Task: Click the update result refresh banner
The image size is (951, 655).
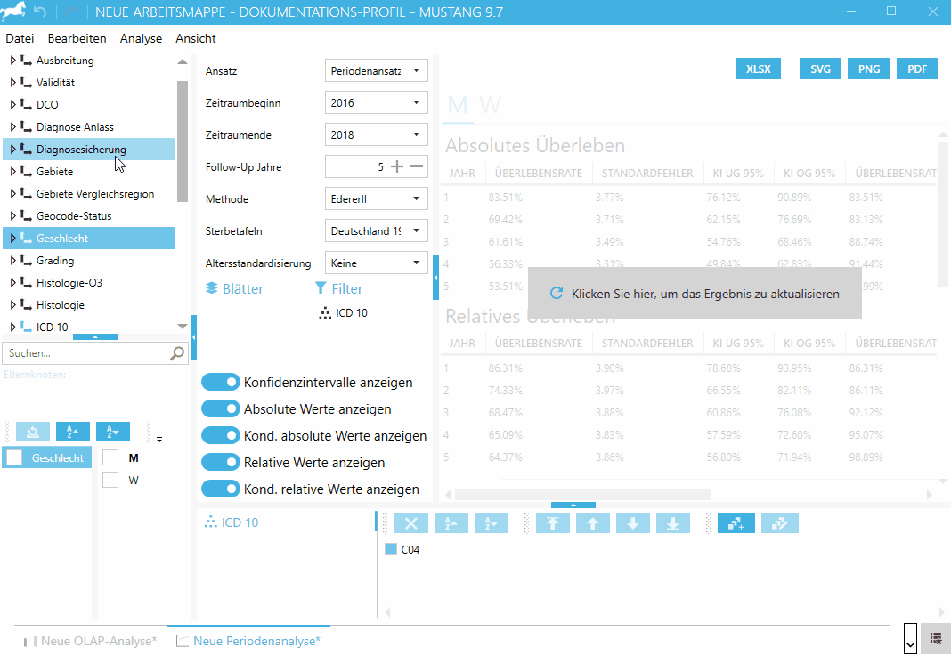Action: pos(695,293)
